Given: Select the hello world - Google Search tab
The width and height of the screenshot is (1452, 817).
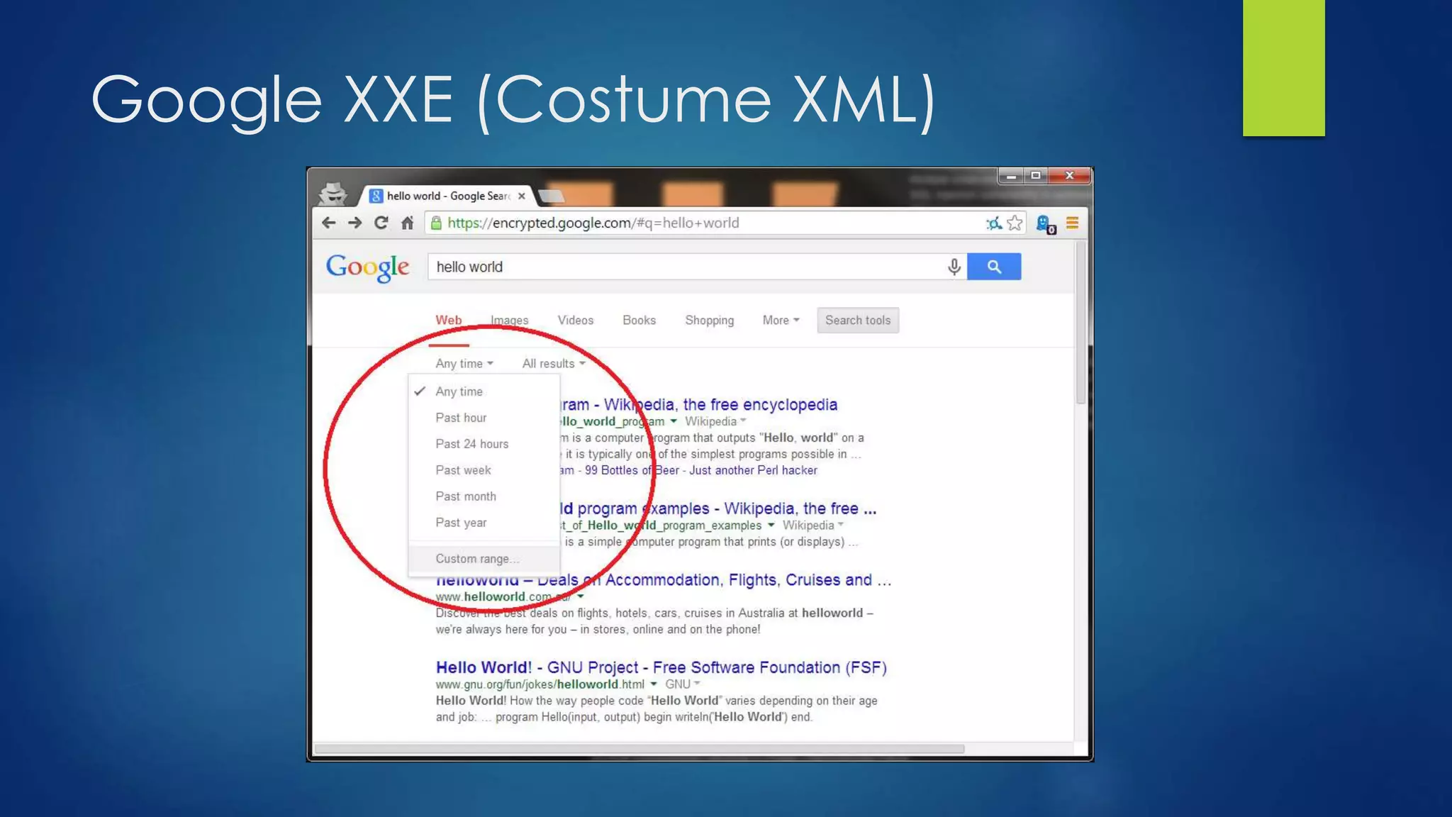Looking at the screenshot, I should tap(447, 196).
